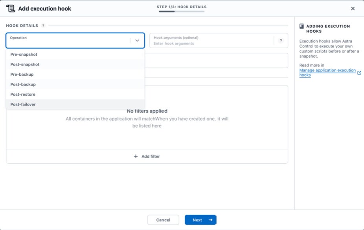Select Pre-snapshot from operation list
Screen dimensions: 364x230
tap(24, 55)
